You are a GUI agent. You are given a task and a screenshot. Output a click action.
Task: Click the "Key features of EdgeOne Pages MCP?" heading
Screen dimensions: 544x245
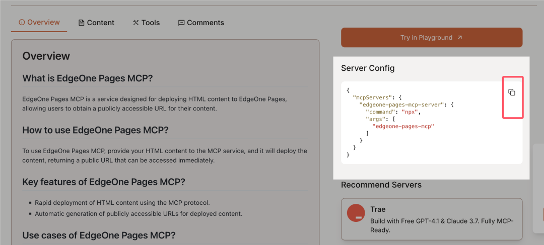104,182
